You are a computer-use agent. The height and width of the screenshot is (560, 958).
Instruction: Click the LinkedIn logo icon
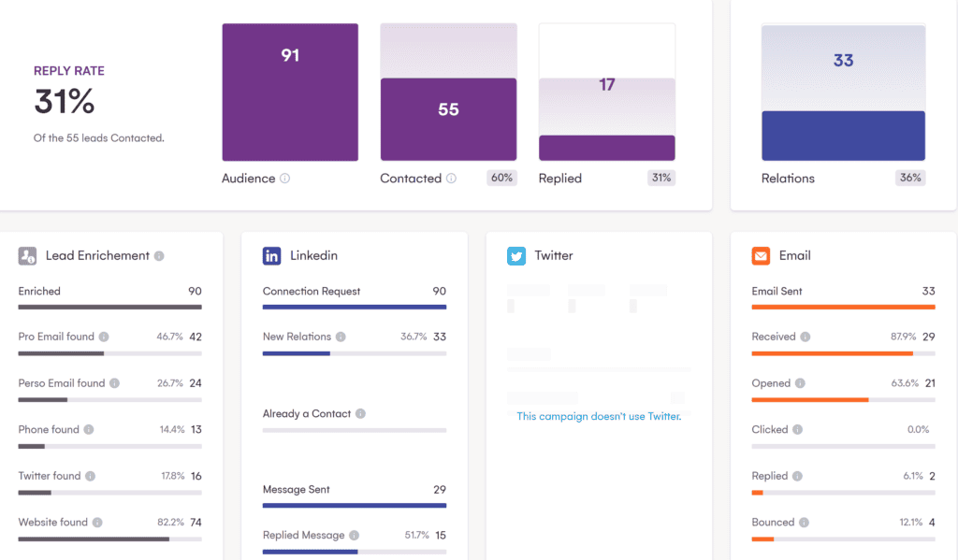pyautogui.click(x=272, y=255)
